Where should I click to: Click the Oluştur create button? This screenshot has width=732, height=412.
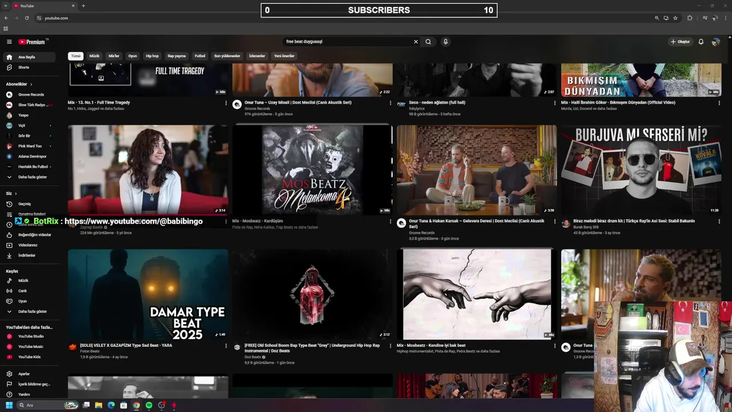click(x=681, y=42)
